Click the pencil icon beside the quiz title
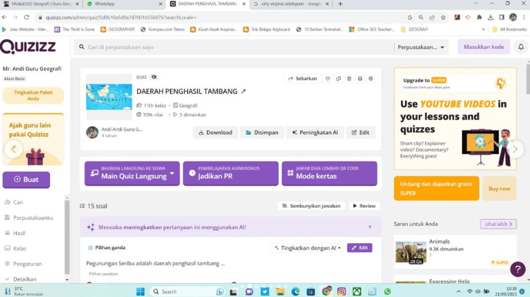This screenshot has width=530, height=297. [x=244, y=91]
